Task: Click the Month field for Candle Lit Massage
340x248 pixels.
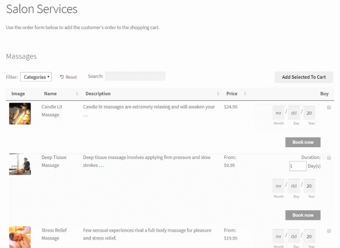Action: click(278, 113)
